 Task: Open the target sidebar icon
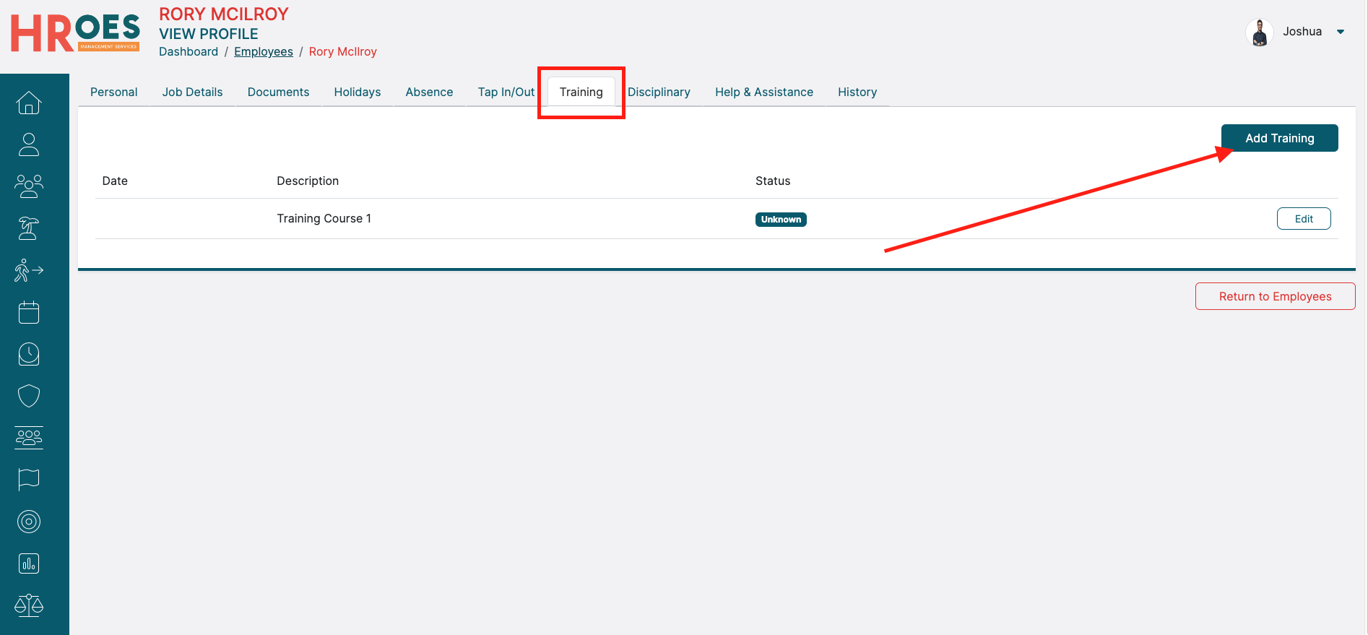(x=29, y=522)
